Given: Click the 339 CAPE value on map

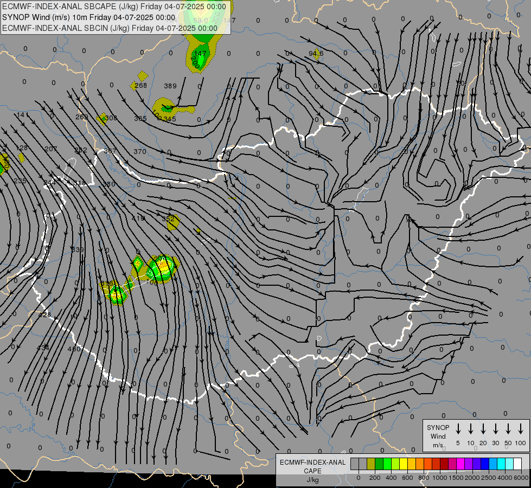Looking at the screenshot, I should click(78, 249).
